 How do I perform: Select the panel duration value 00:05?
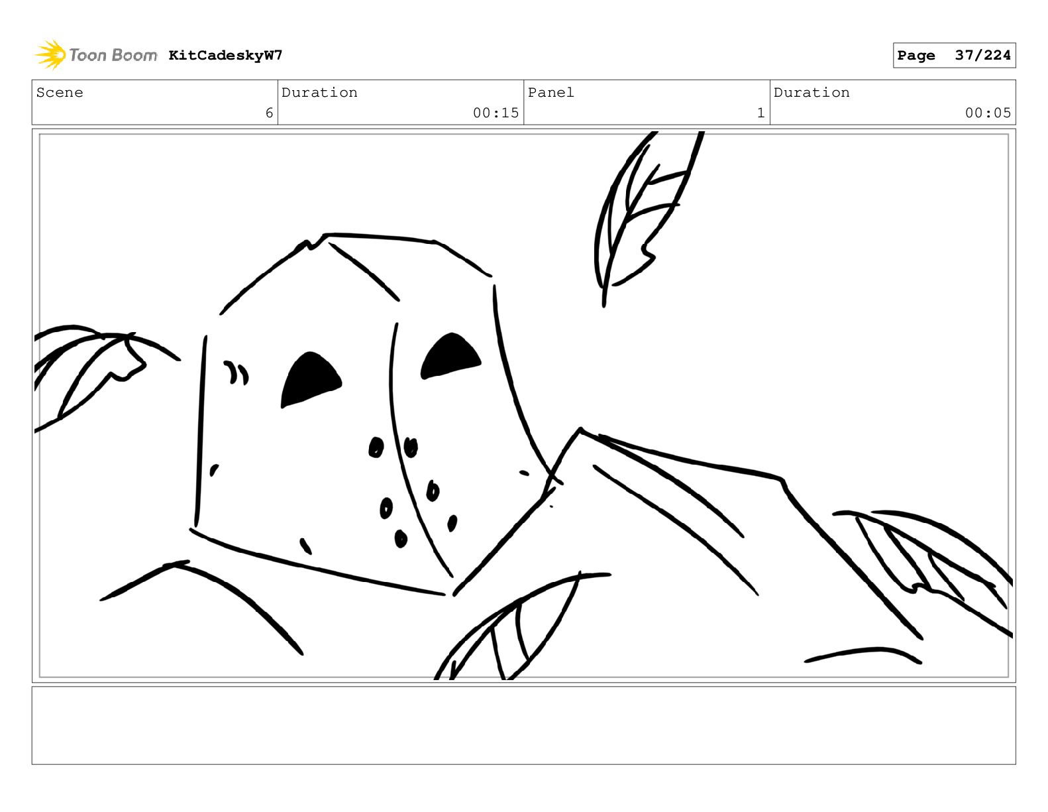tap(988, 113)
